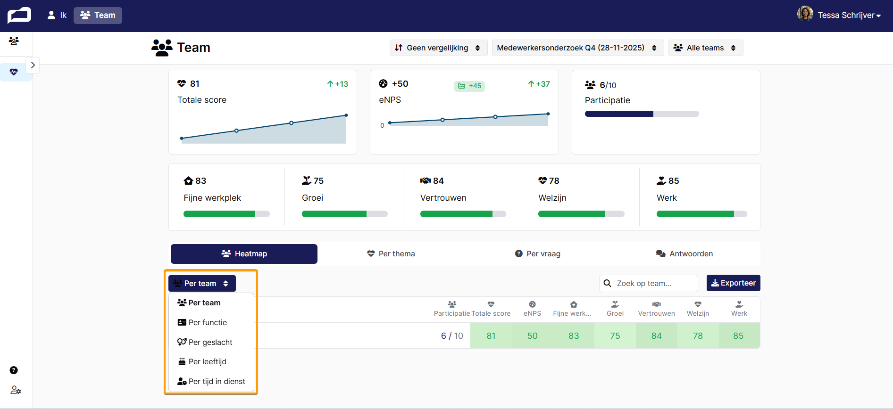Go to the Ik view
This screenshot has width=893, height=409.
click(x=57, y=15)
